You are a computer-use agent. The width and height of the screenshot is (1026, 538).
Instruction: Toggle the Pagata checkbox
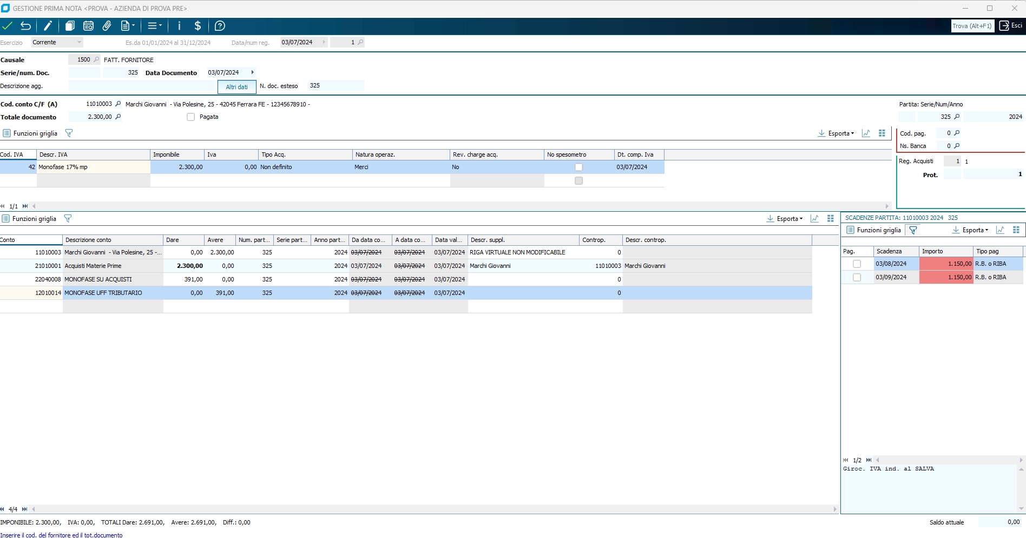[x=190, y=117]
